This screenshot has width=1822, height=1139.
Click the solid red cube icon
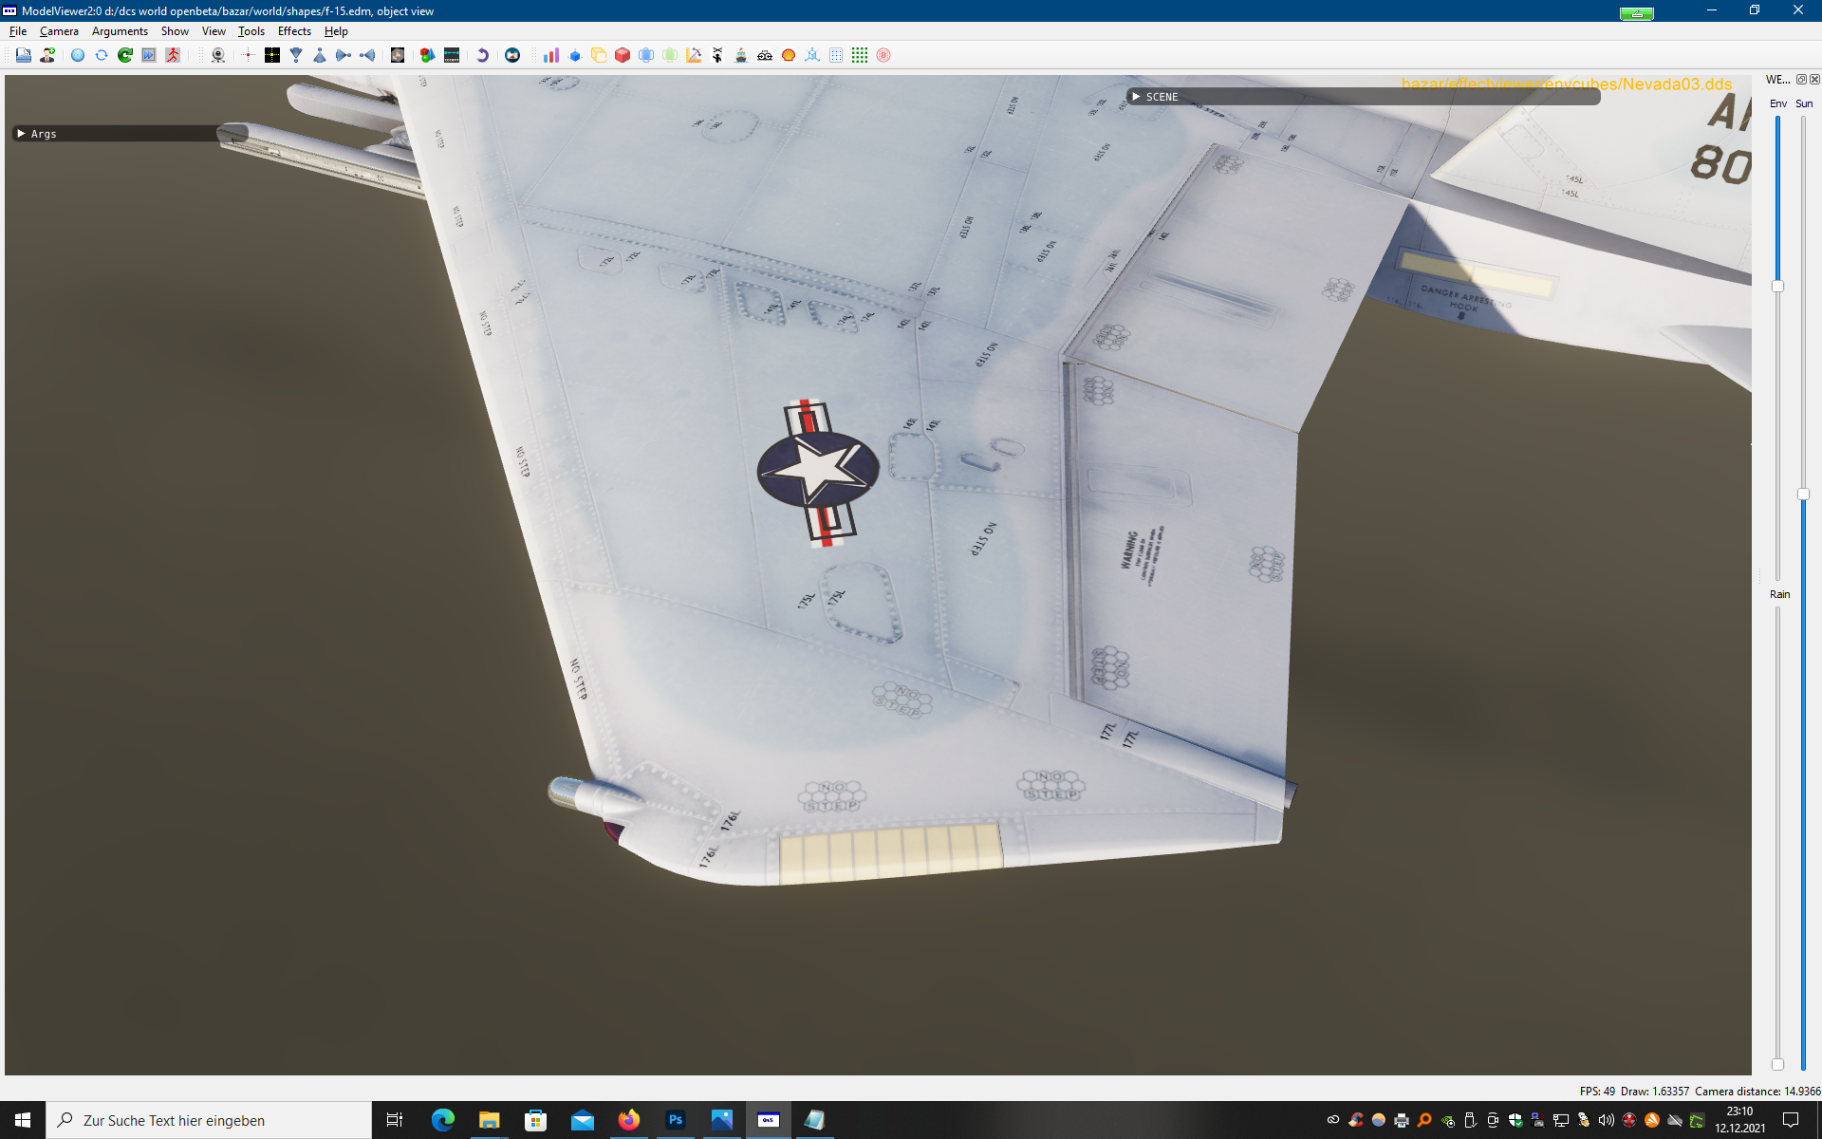pyautogui.click(x=623, y=55)
